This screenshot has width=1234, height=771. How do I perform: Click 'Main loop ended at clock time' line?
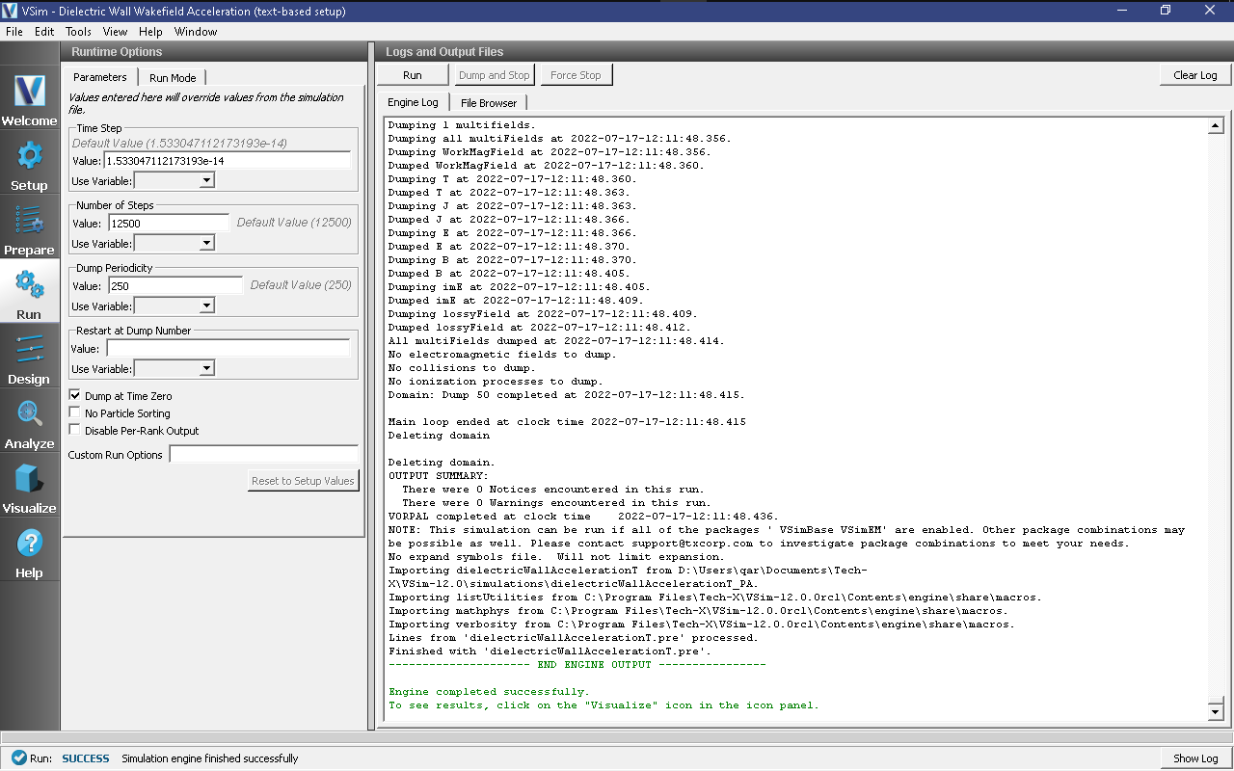coord(567,422)
